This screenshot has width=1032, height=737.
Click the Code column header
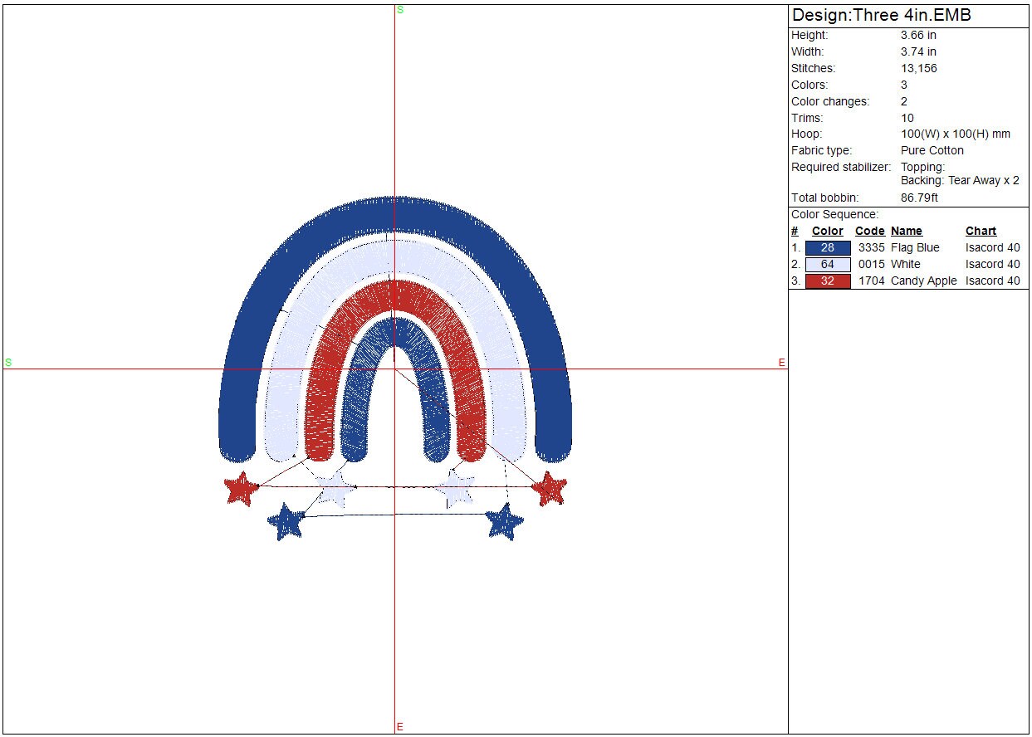(x=869, y=232)
